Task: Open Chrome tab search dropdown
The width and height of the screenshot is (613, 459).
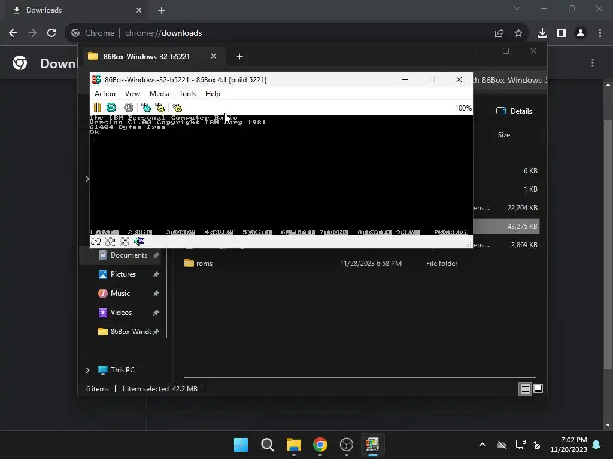Action: pyautogui.click(x=517, y=8)
